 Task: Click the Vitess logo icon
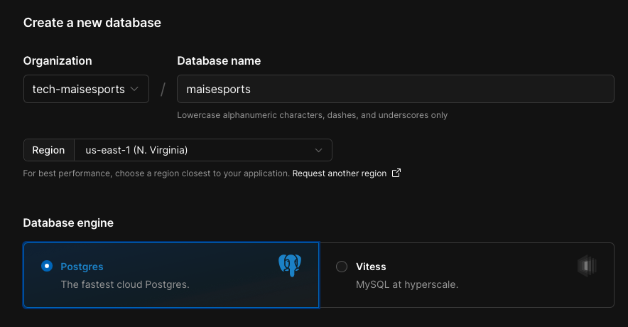tap(587, 266)
